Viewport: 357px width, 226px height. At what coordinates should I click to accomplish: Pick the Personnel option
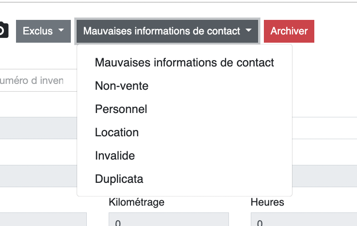121,109
